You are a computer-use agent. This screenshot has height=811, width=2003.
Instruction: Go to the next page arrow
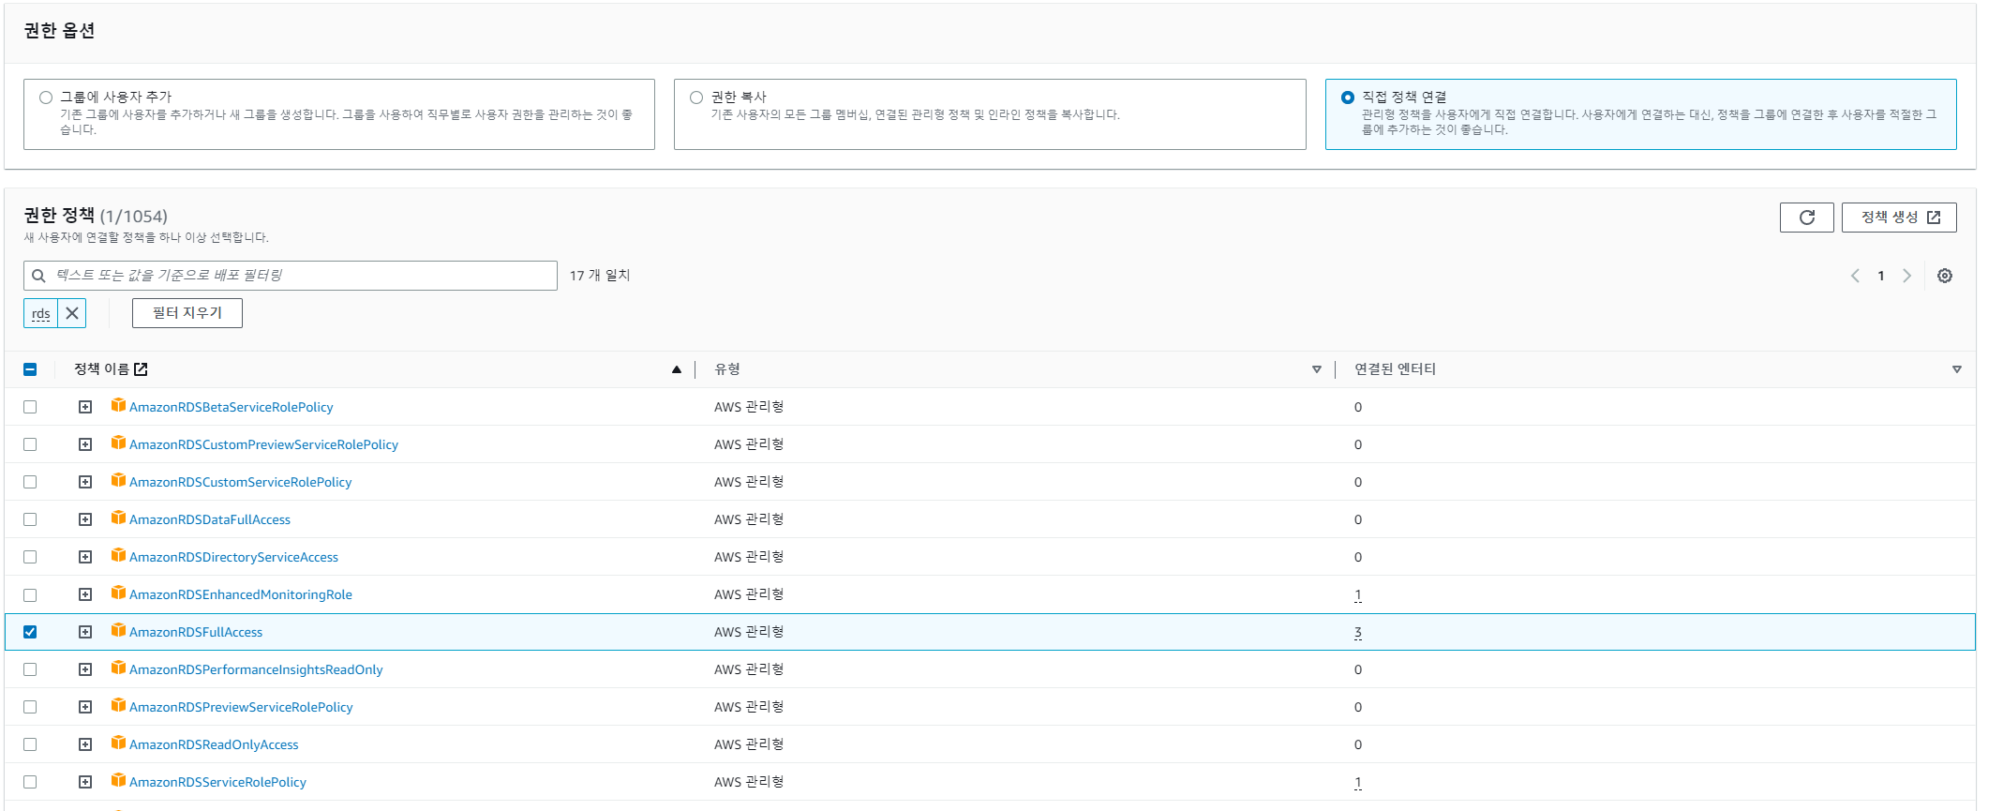click(1906, 276)
